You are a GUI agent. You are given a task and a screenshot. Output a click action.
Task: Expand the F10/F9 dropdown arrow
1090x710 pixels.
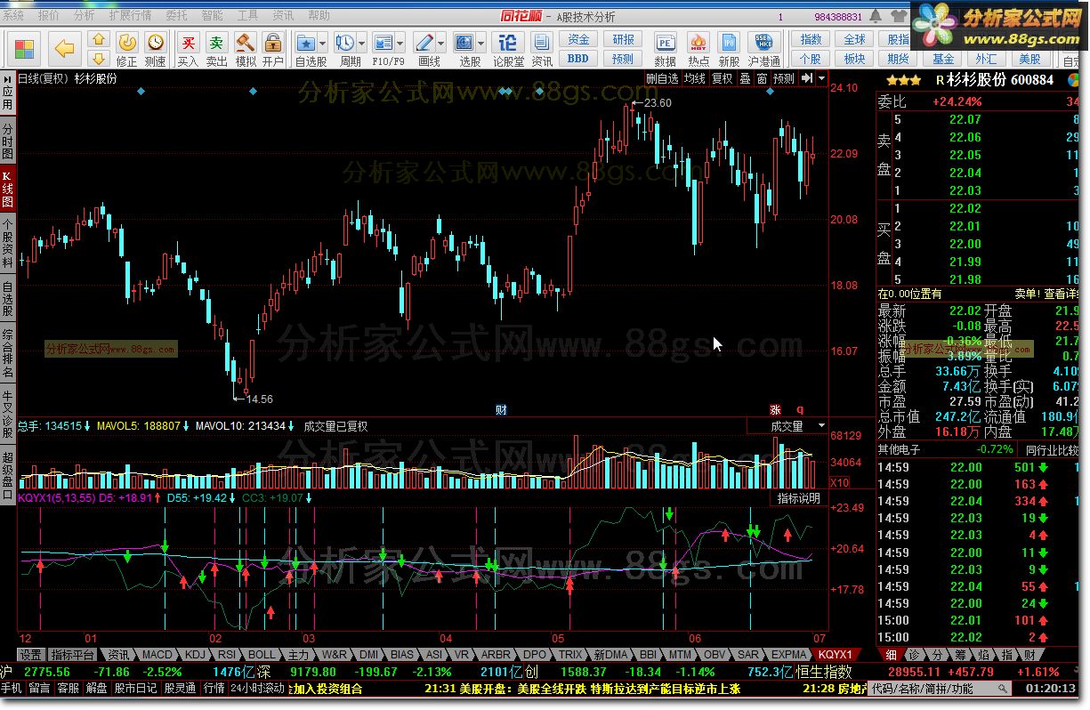pos(400,42)
